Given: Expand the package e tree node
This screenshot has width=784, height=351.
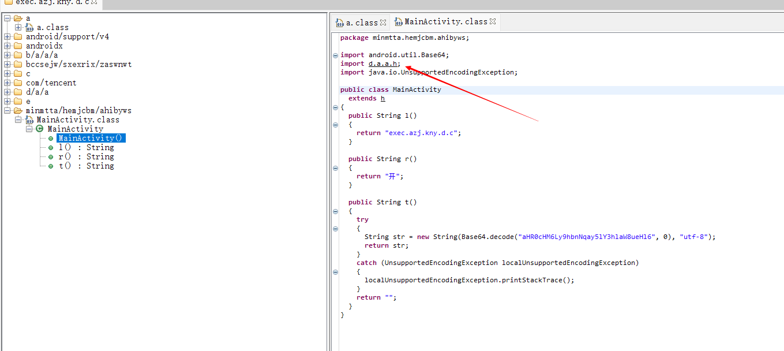Looking at the screenshot, I should tap(7, 101).
